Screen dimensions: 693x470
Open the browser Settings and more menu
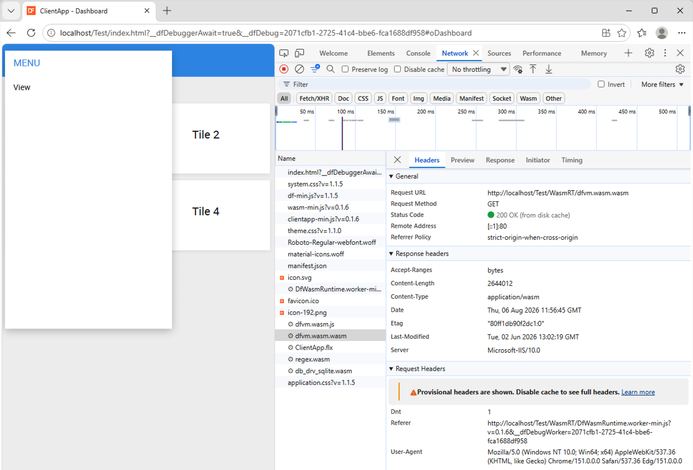pyautogui.click(x=682, y=33)
